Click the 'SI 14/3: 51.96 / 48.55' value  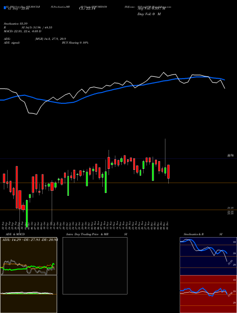(x=37, y=28)
